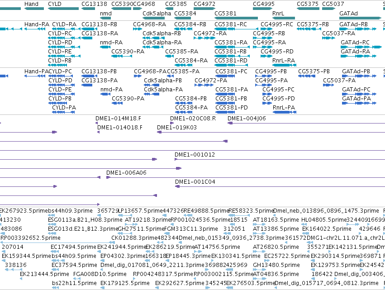Viewport: 385px width, 290px height.
Task: Select BAC clone DME1-001O12
Action: (195, 155)
